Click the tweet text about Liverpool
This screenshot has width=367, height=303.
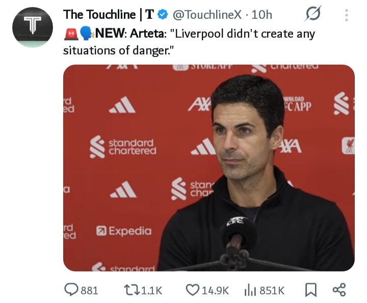click(x=189, y=42)
